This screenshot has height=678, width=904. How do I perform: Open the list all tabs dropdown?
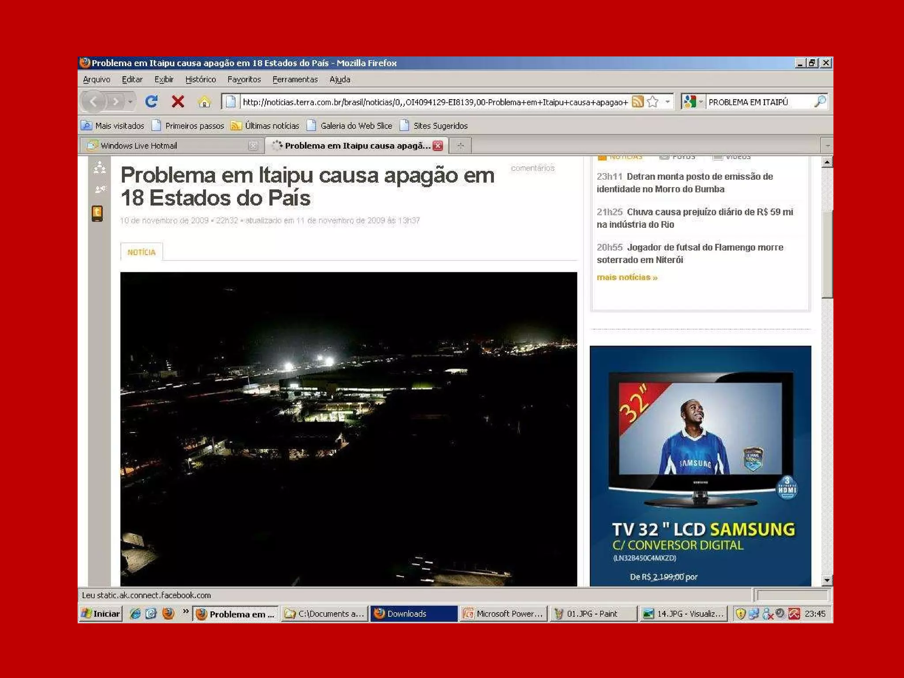point(827,146)
